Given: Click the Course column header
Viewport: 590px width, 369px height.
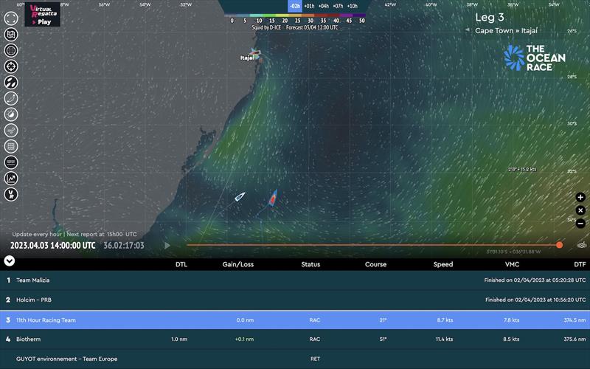Looking at the screenshot, I should tap(375, 264).
